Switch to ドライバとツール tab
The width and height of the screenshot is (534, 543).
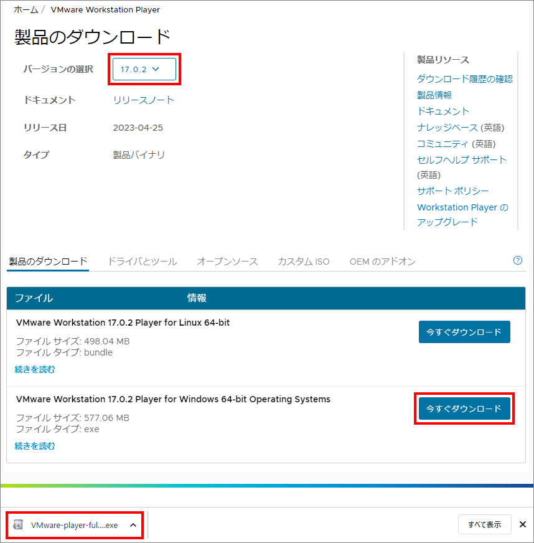tap(143, 262)
